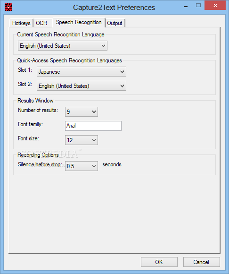Open the OCR tab
229x274 pixels.
click(43, 23)
